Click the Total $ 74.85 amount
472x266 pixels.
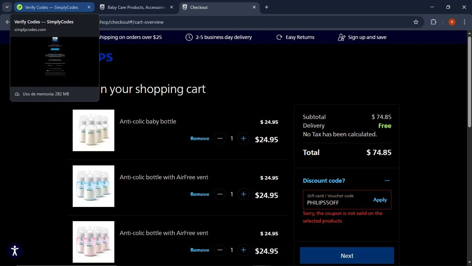click(x=379, y=152)
